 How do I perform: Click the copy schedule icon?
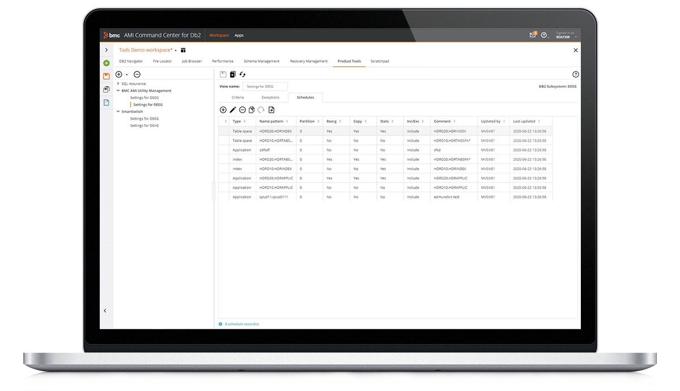coord(252,110)
